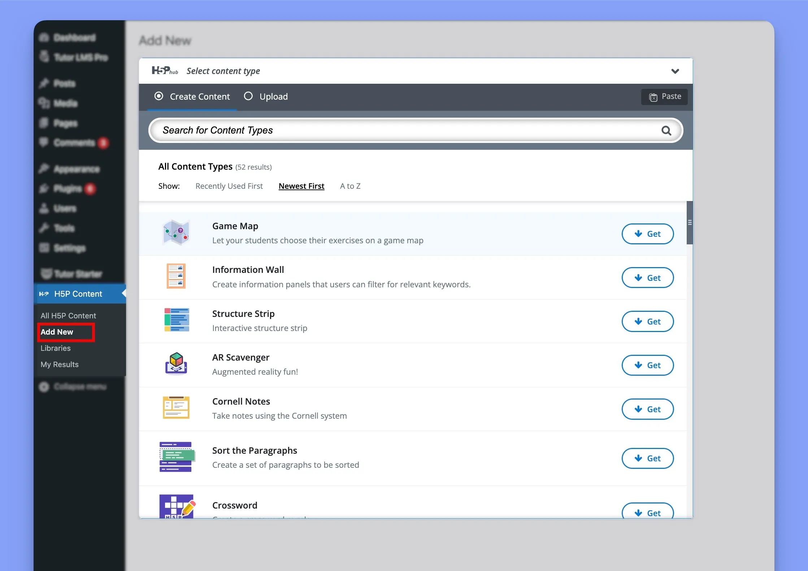Select the Upload radio button
Image resolution: width=808 pixels, height=571 pixels.
248,96
